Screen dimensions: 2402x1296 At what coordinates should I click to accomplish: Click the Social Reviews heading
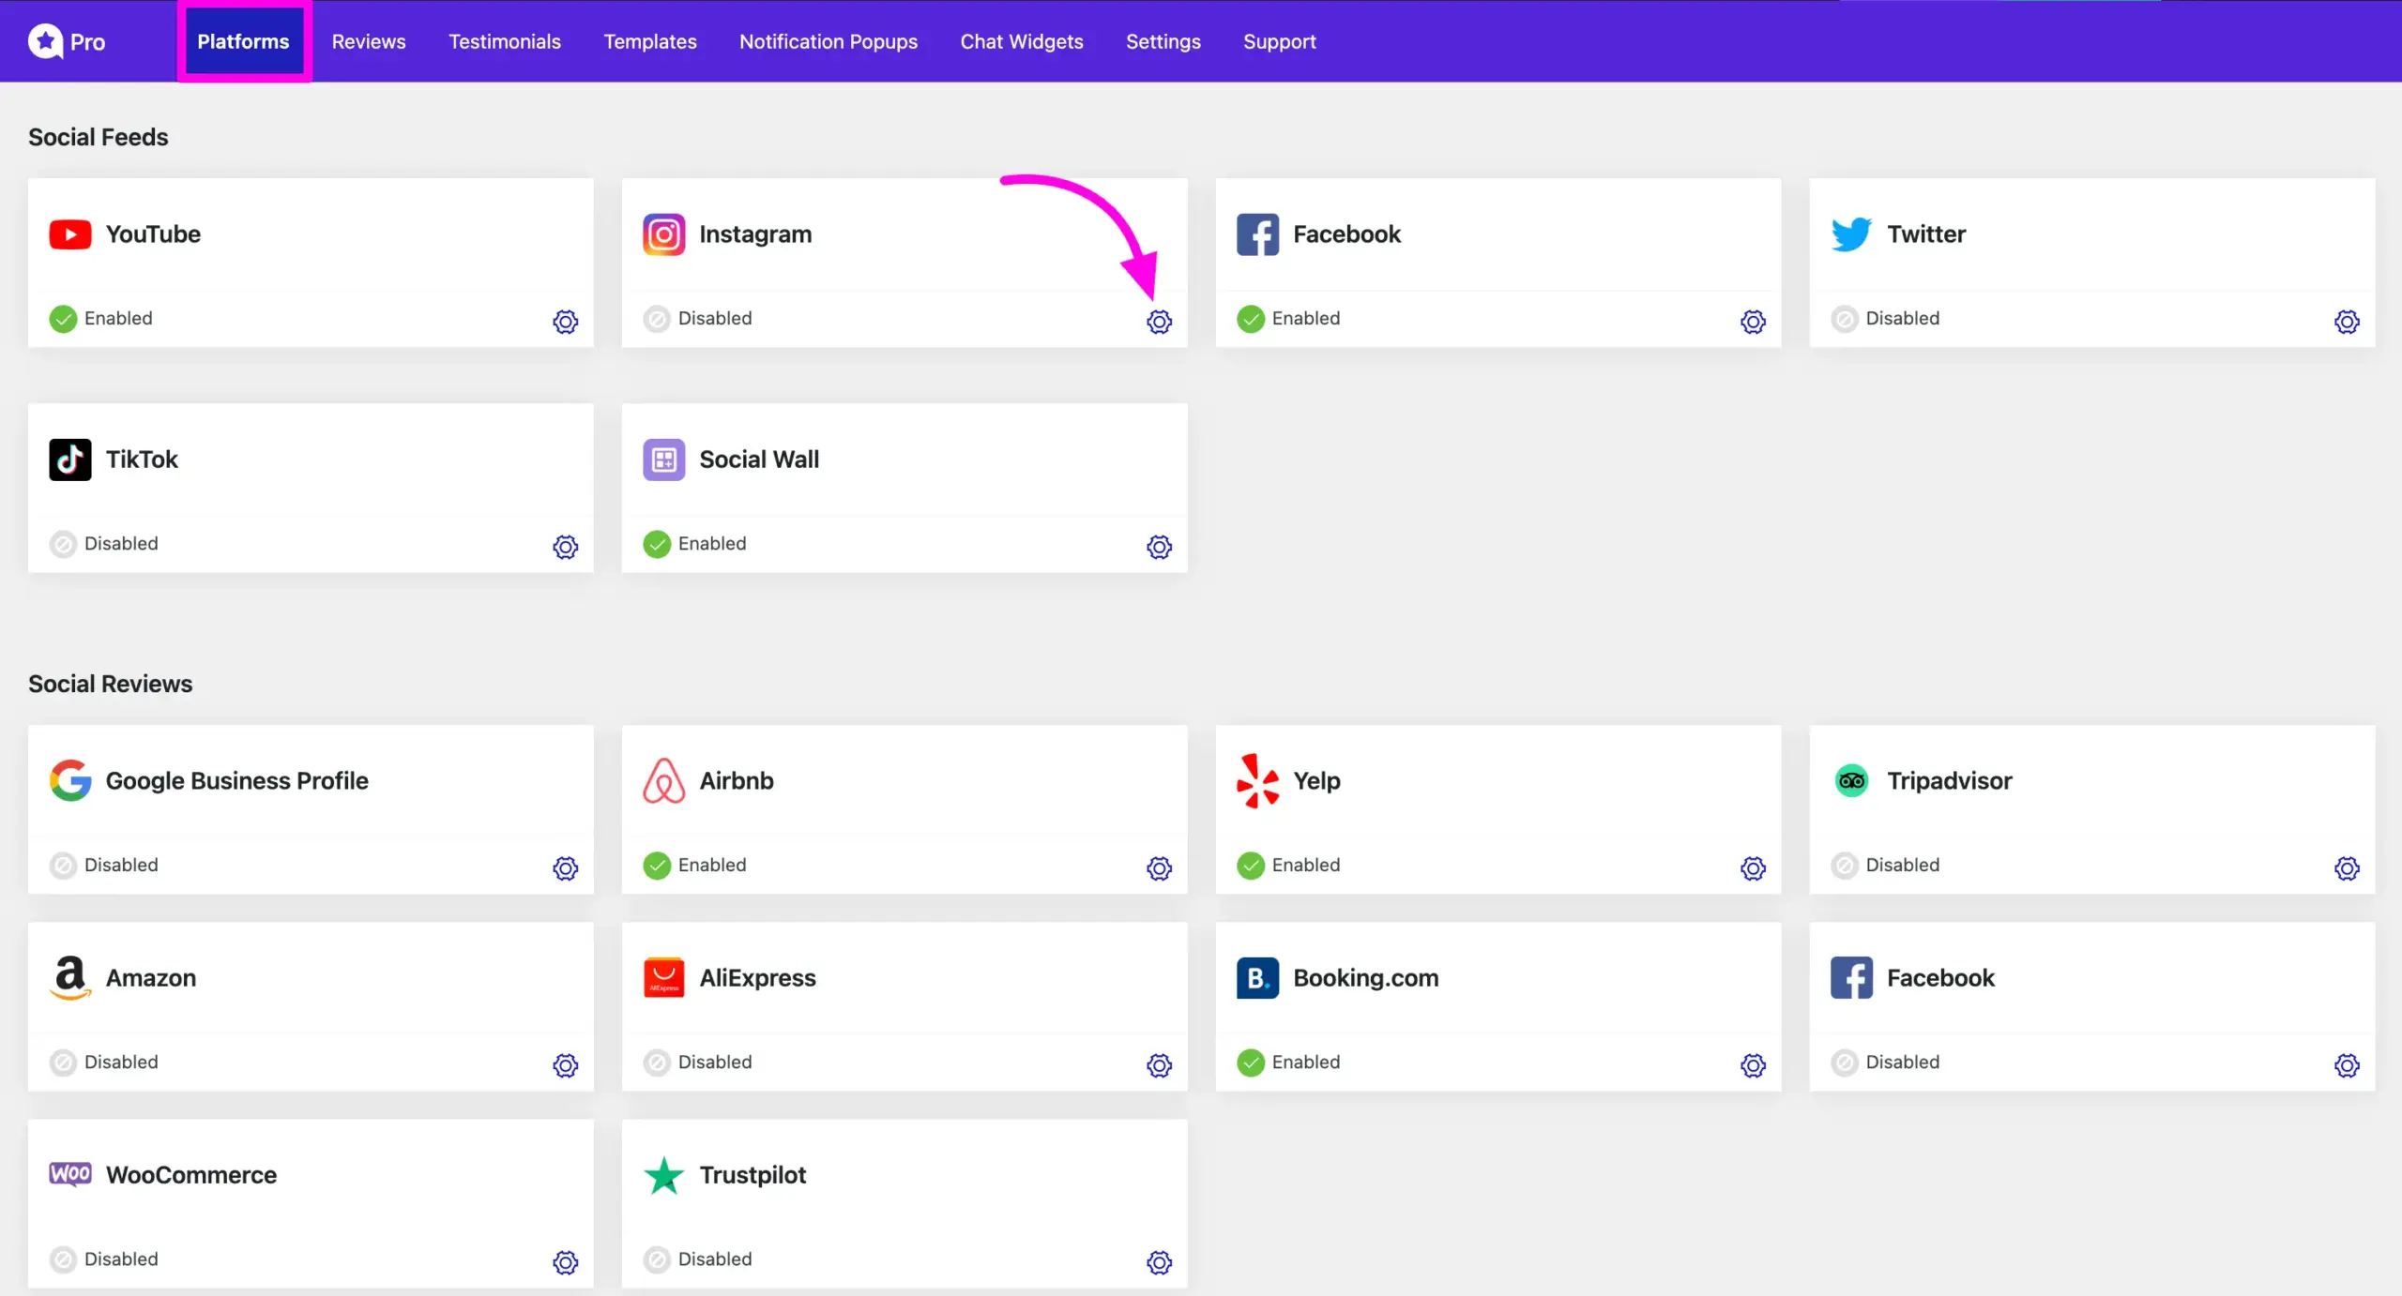pyautogui.click(x=111, y=684)
